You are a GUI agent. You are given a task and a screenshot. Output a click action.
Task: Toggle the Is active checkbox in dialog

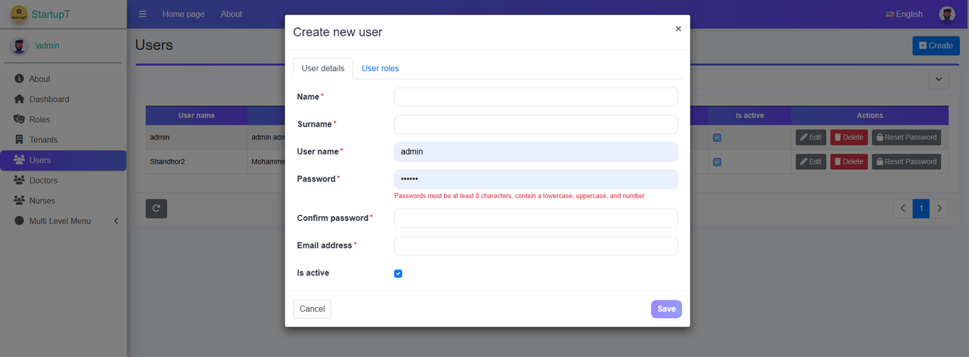click(398, 273)
